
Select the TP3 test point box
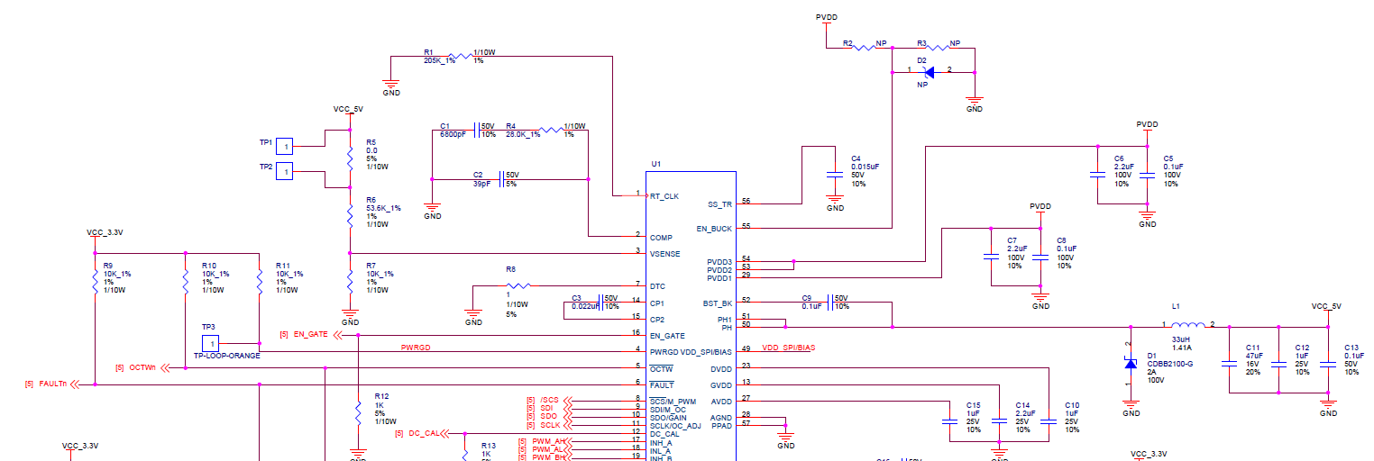coord(209,343)
